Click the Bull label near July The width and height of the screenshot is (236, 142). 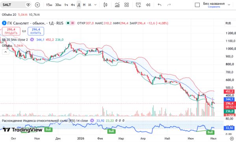point(210,132)
